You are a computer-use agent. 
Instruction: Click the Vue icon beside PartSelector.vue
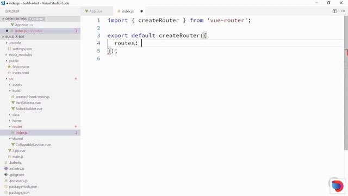point(13,103)
